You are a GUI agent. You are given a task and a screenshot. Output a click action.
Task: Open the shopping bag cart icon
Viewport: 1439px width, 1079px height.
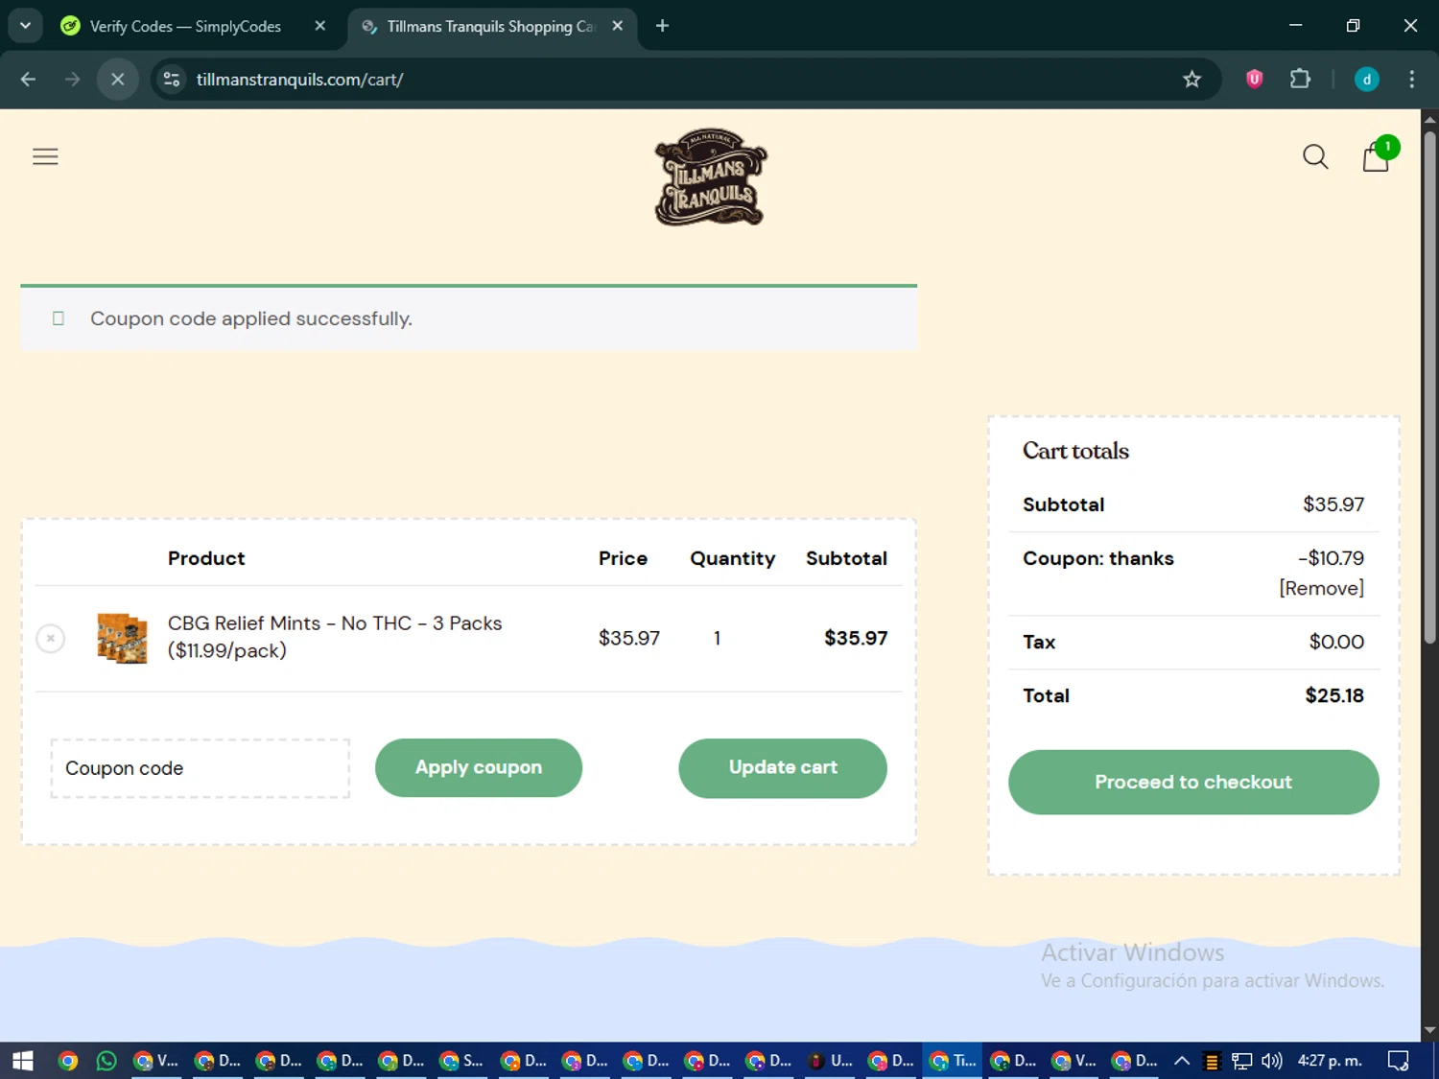(x=1377, y=155)
